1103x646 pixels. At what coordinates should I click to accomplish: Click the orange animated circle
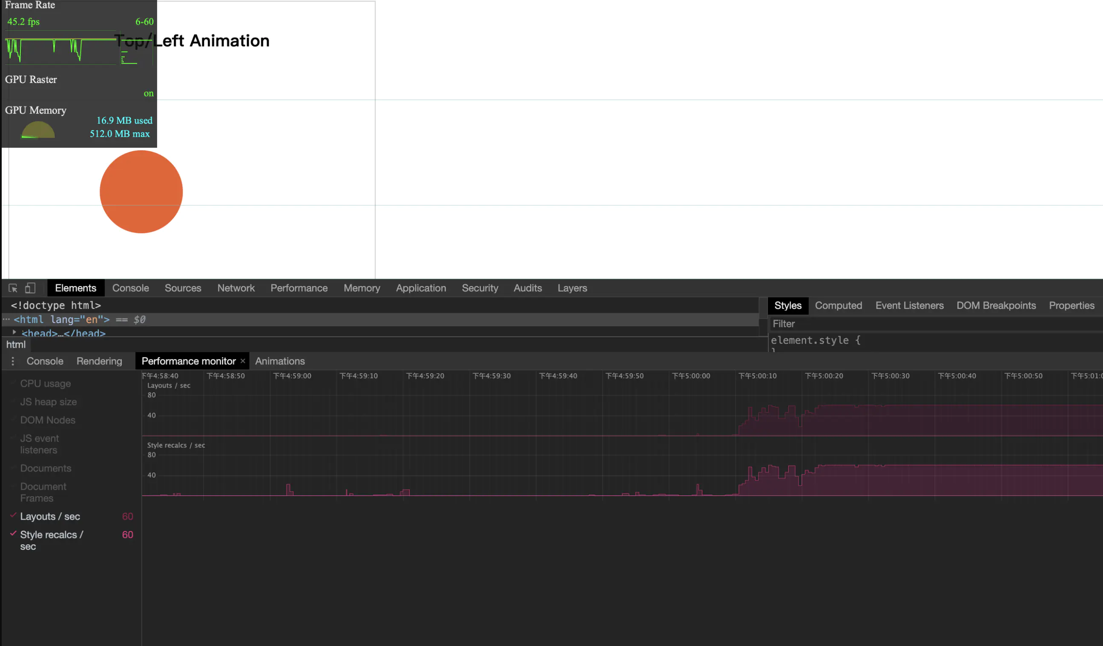[141, 192]
